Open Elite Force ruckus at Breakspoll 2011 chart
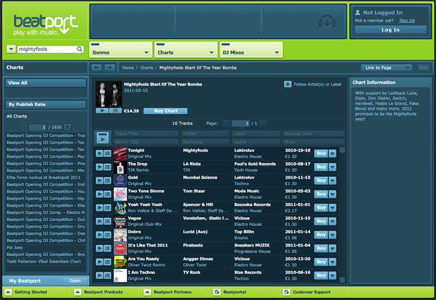The width and height of the screenshot is (436, 300). [44, 177]
